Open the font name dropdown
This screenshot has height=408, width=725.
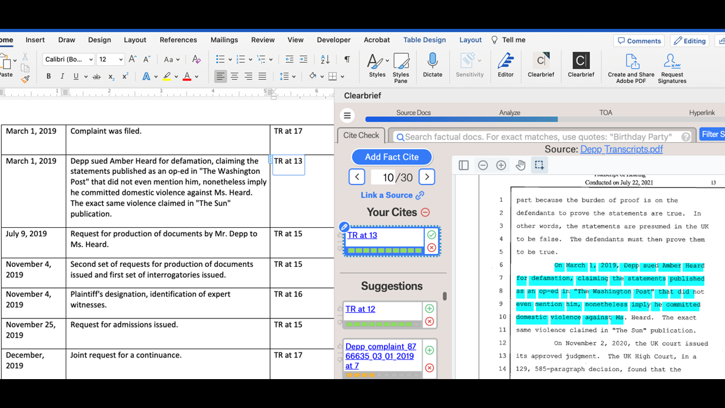click(x=90, y=59)
